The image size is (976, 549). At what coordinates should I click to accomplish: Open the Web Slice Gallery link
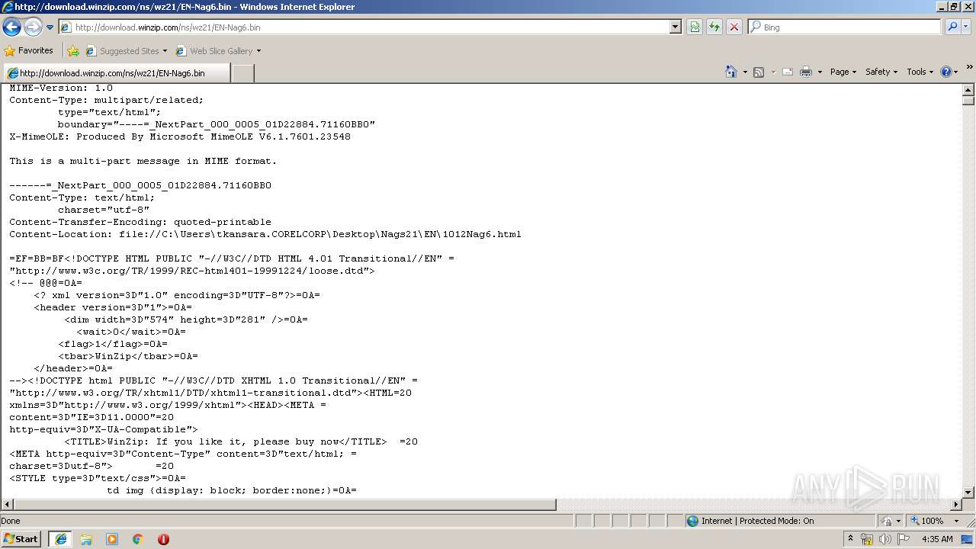218,51
